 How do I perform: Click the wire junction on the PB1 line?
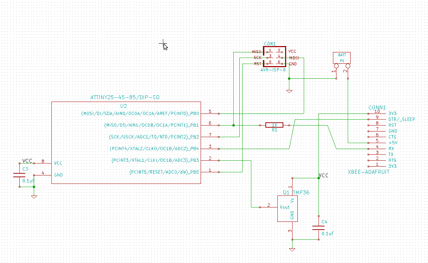tap(233, 125)
